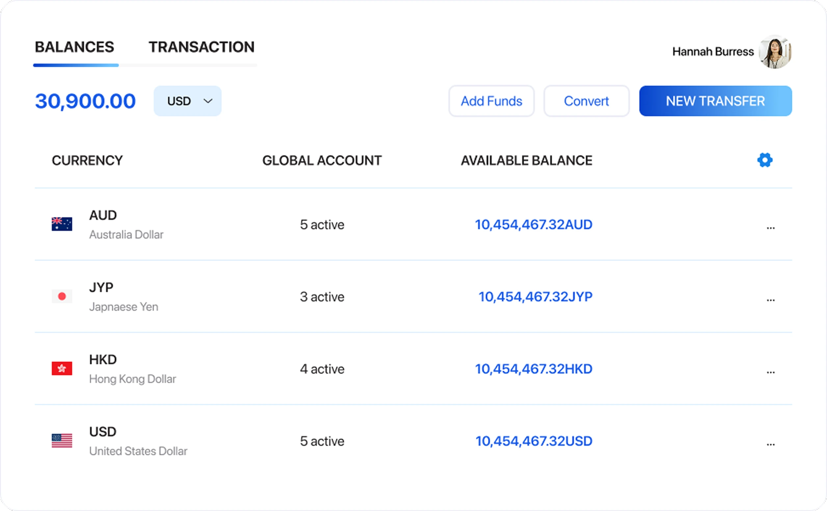Click the Hannah Burress user name

pos(712,52)
